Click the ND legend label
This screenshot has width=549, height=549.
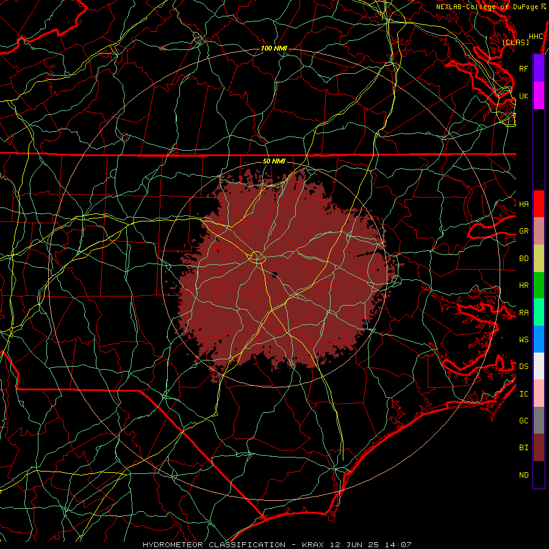click(x=523, y=475)
